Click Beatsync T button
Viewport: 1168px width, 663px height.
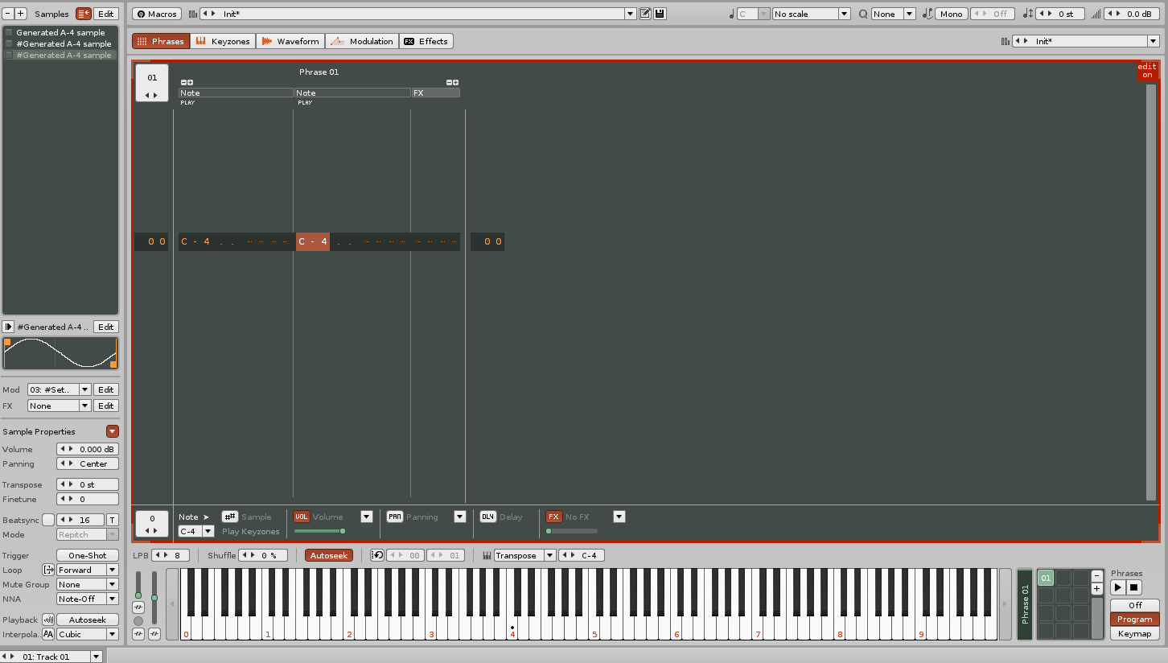point(113,520)
